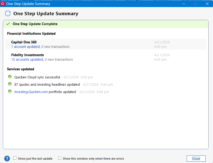Screen dimensions: 213x163
Task: Click Fidelity Investments date 4/21/2026
Action: 162,55
